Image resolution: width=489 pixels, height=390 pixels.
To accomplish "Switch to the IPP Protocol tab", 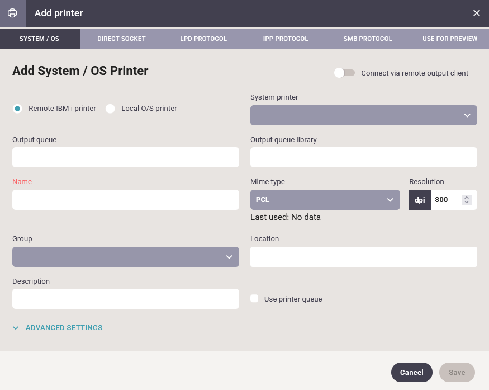I will coord(286,39).
